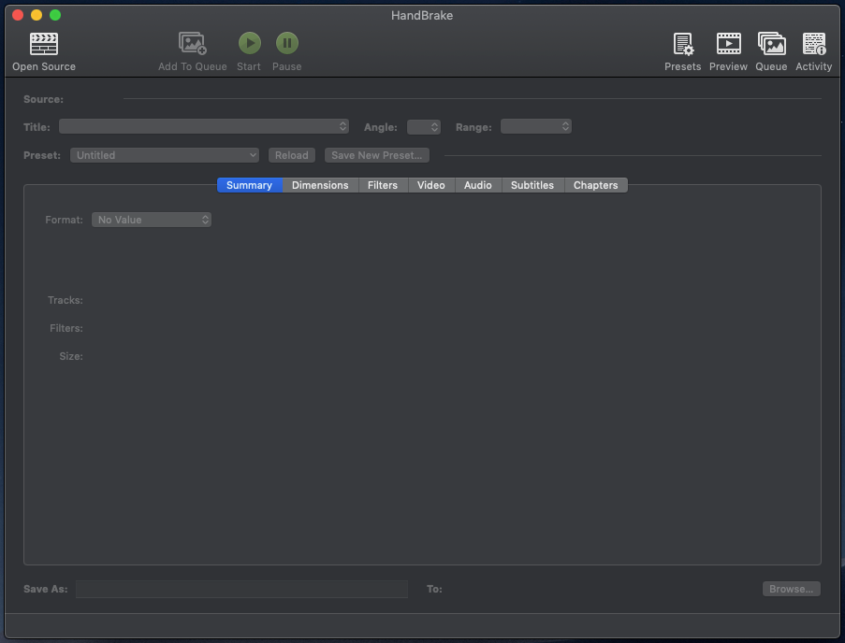Show the encode Queue
Image resolution: width=845 pixels, height=643 pixels.
[x=770, y=49]
